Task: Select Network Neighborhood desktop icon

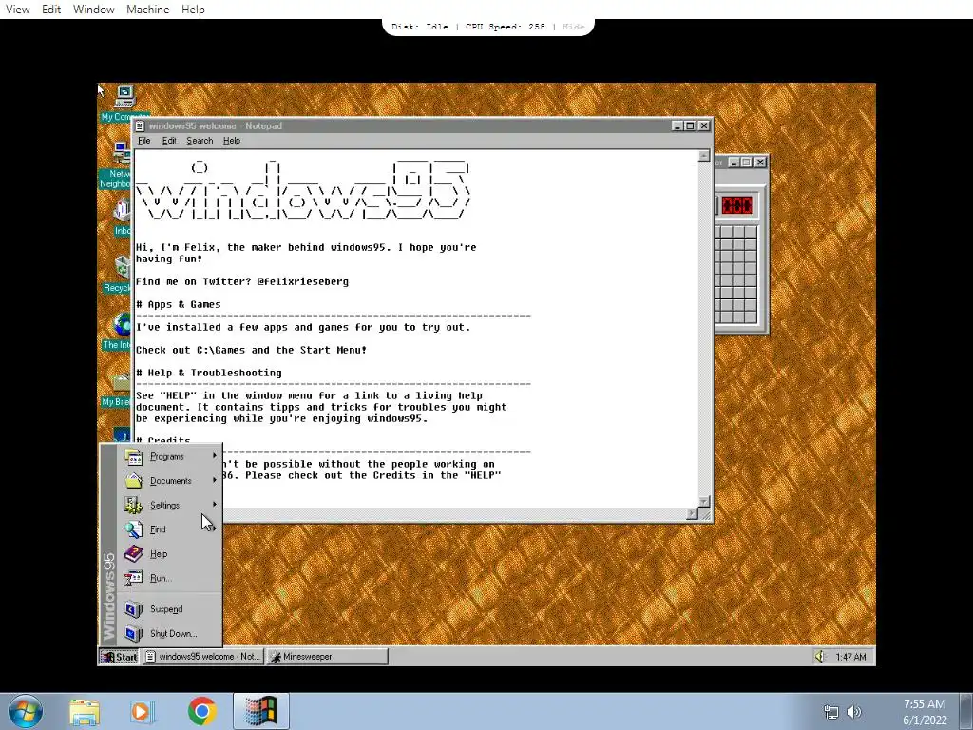Action: click(117, 165)
